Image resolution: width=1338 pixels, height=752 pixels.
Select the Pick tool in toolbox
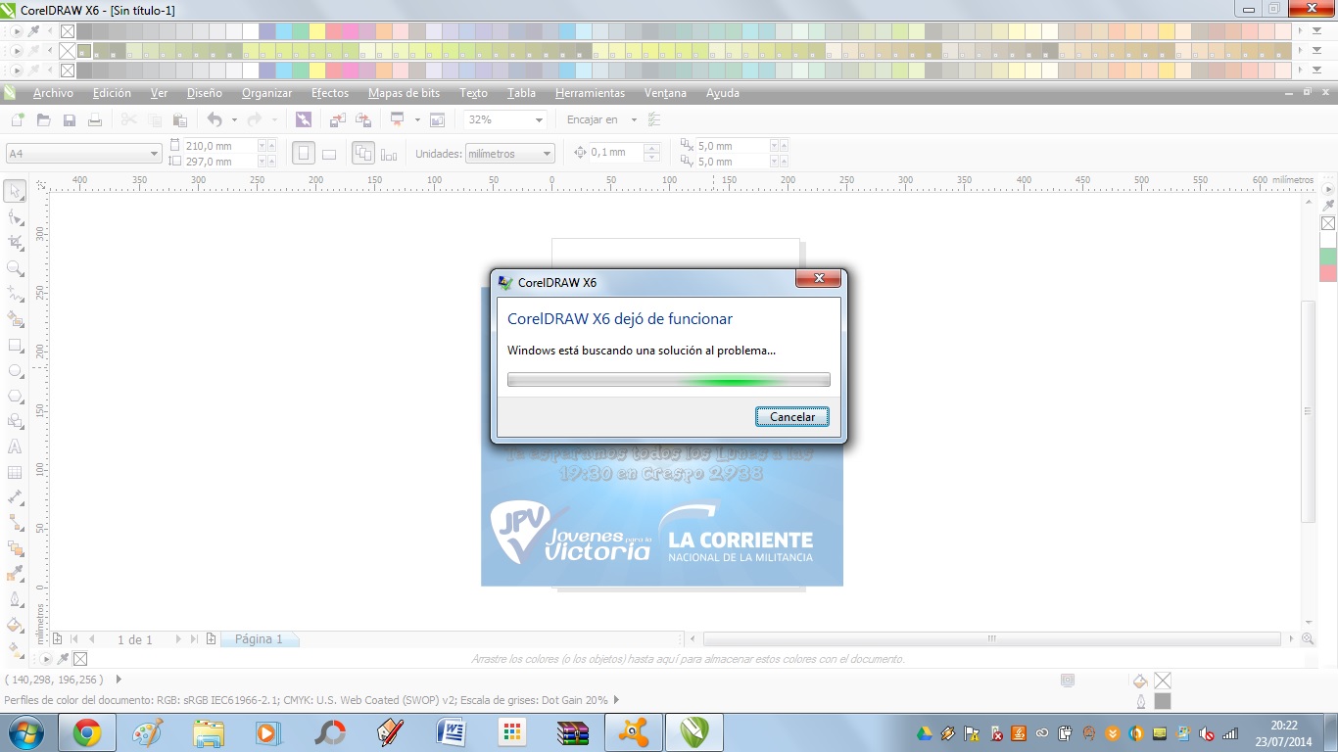[15, 191]
